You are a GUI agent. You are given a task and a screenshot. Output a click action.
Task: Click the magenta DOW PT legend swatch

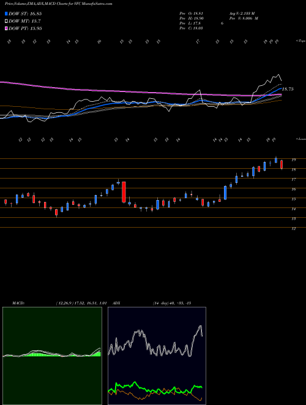(x=6, y=28)
